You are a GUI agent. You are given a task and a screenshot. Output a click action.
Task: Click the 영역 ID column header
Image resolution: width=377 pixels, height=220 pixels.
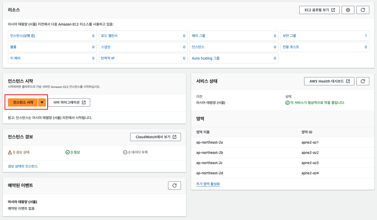[307, 132]
